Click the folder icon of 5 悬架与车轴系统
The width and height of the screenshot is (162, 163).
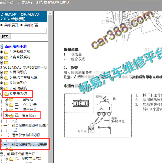coord(6,78)
